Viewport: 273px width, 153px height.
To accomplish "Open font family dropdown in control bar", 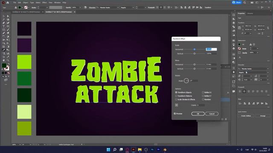I will coord(118,8).
